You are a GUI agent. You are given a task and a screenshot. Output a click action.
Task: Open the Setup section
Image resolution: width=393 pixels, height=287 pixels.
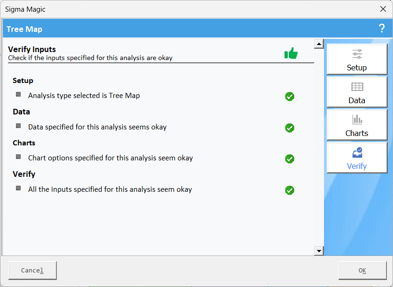[357, 60]
